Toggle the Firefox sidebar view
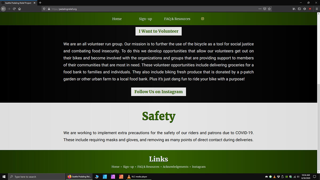This screenshot has width=320, height=180. click(x=299, y=9)
